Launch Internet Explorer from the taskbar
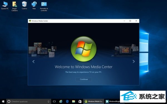The height and width of the screenshot is (104, 167). (x=61, y=102)
